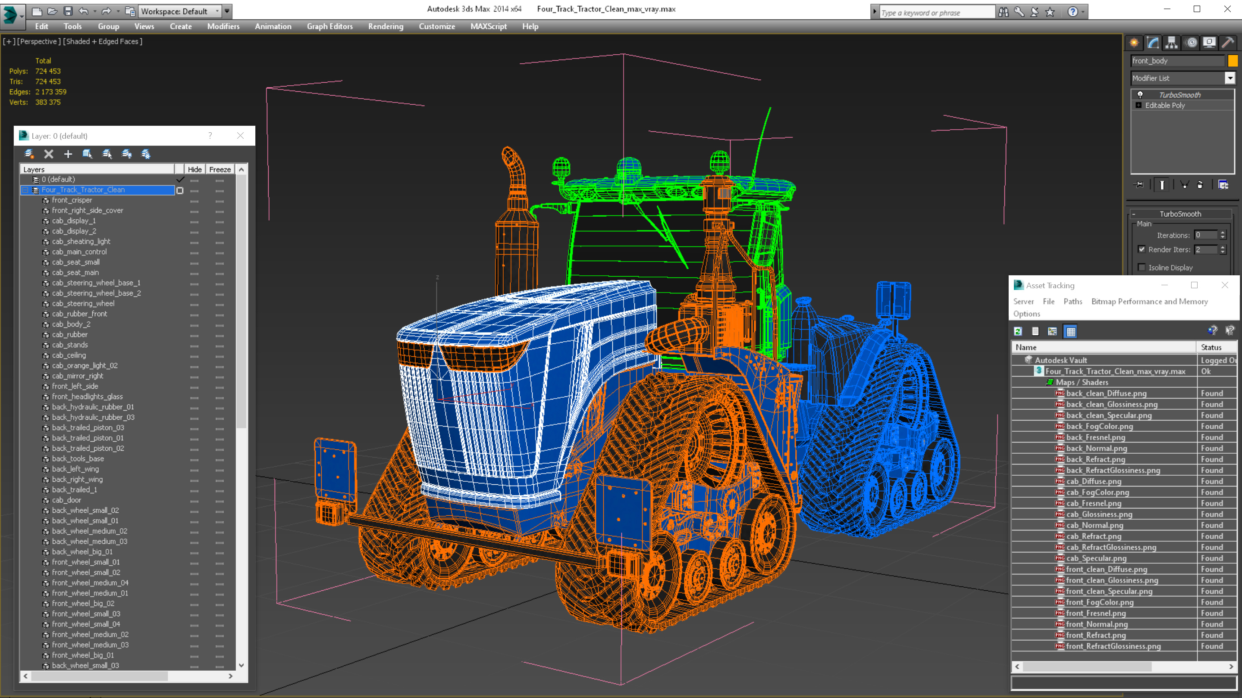Click the orange object color swatch
The width and height of the screenshot is (1242, 698).
[1233, 61]
